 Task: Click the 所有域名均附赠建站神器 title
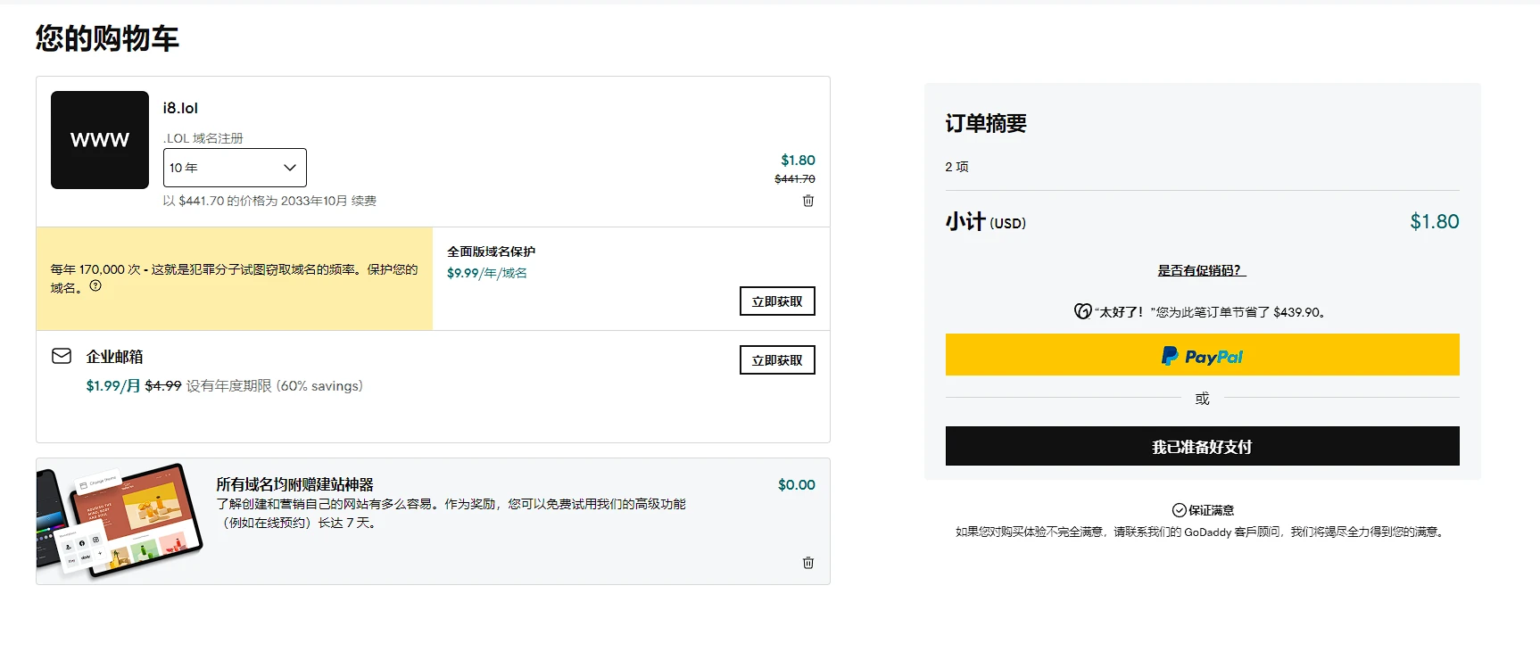(294, 484)
